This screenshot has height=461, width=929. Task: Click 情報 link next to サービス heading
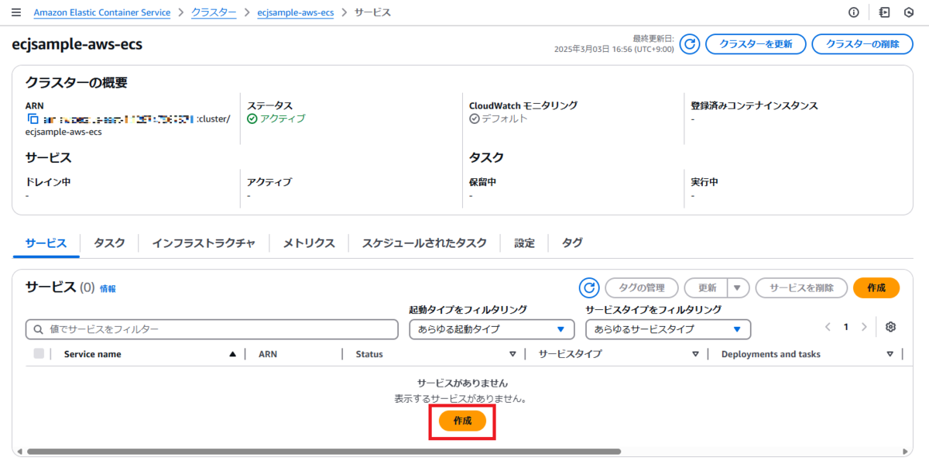pyautogui.click(x=108, y=289)
